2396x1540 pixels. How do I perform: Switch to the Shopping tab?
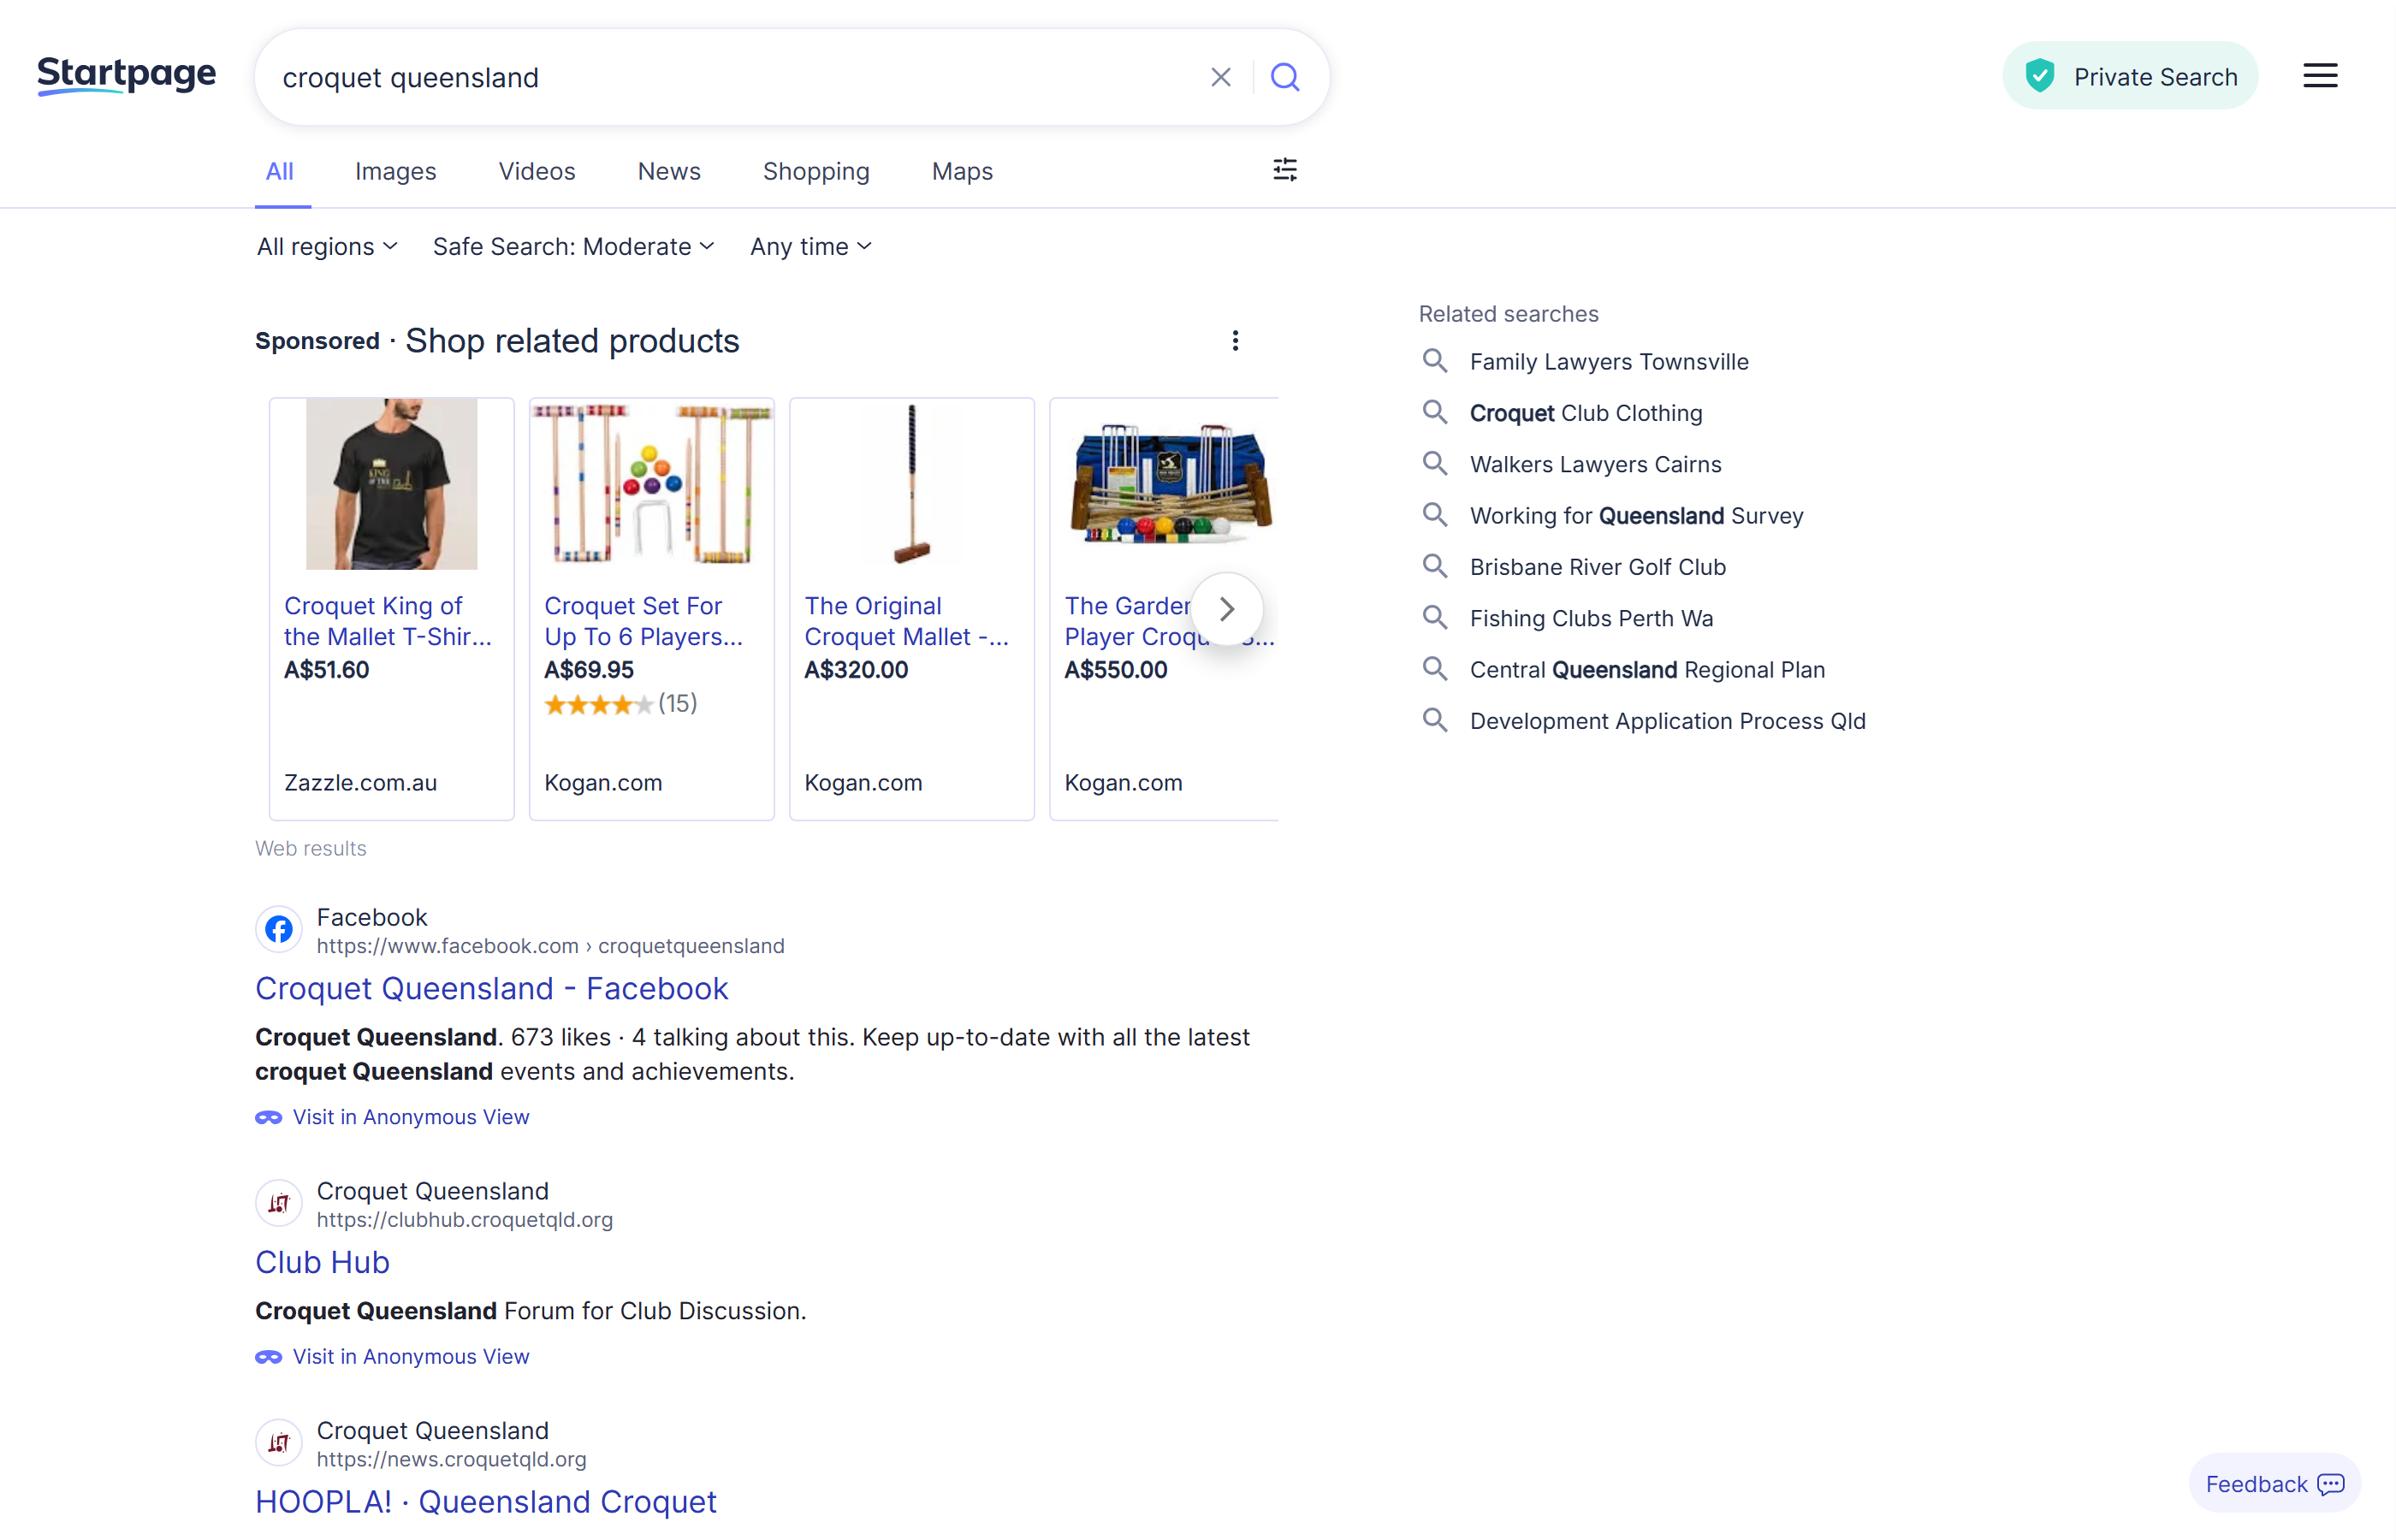816,172
